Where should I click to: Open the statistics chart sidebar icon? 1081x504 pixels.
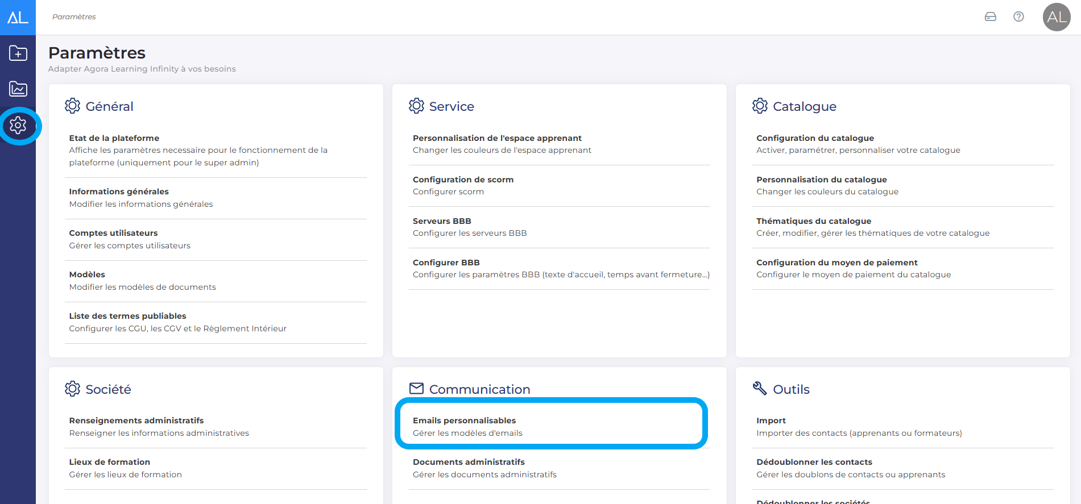(18, 89)
